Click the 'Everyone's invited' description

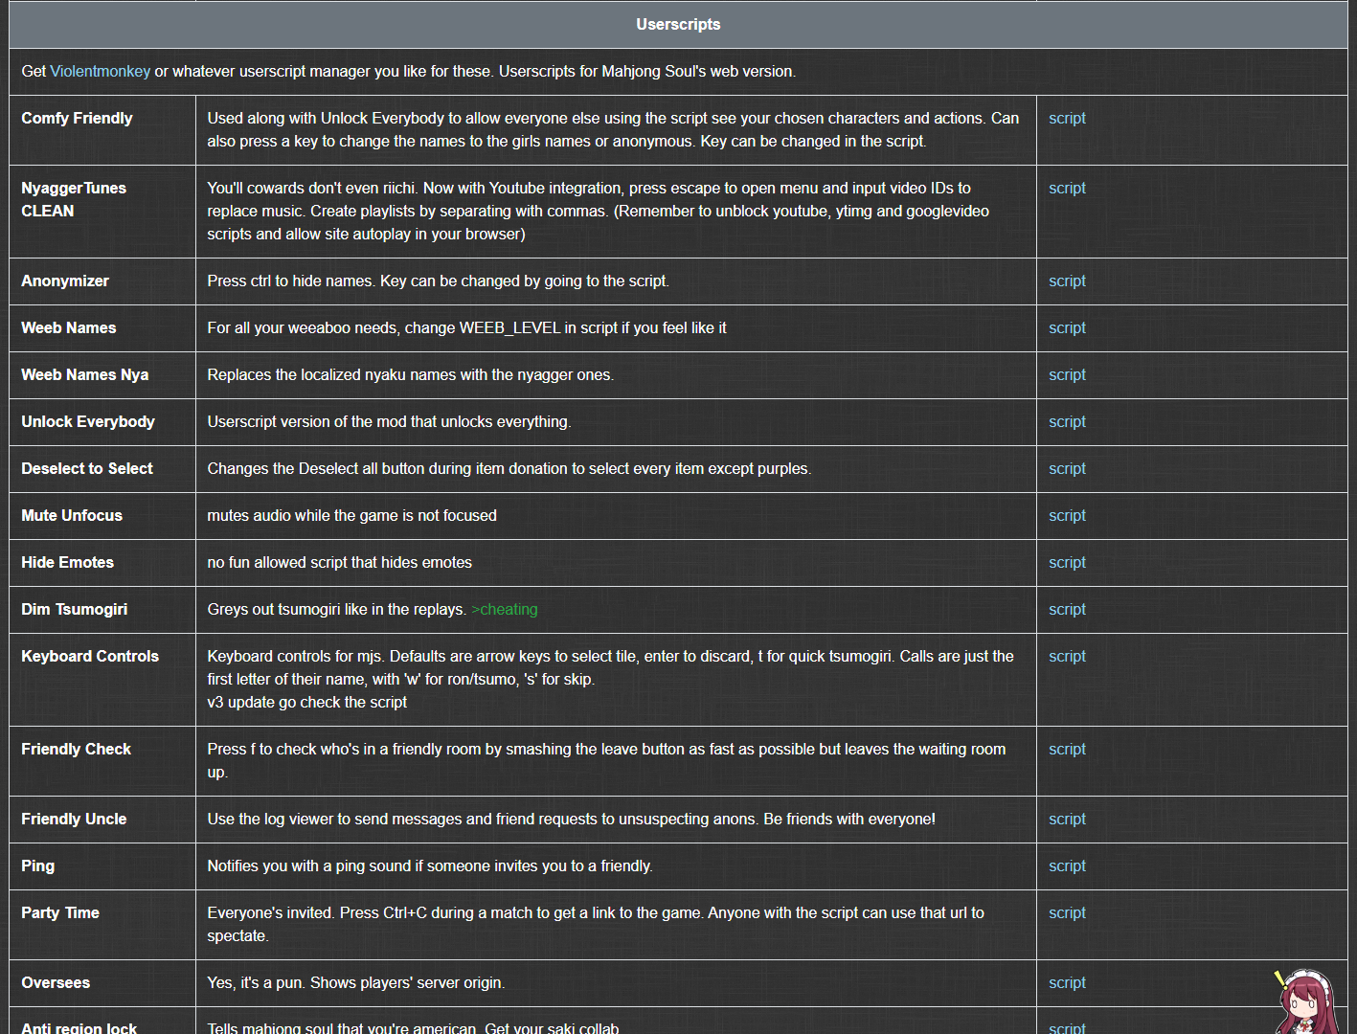tap(596, 924)
